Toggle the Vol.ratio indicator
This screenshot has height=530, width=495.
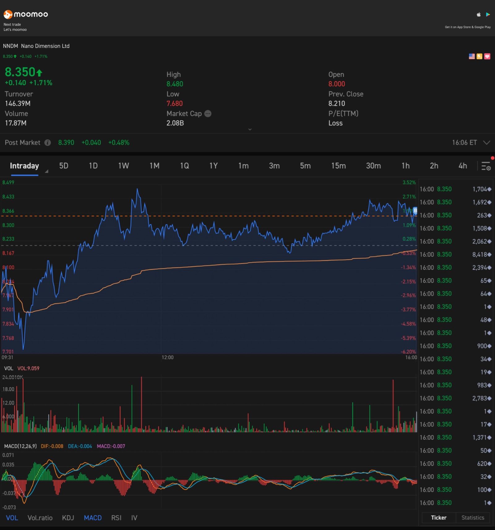[40, 518]
